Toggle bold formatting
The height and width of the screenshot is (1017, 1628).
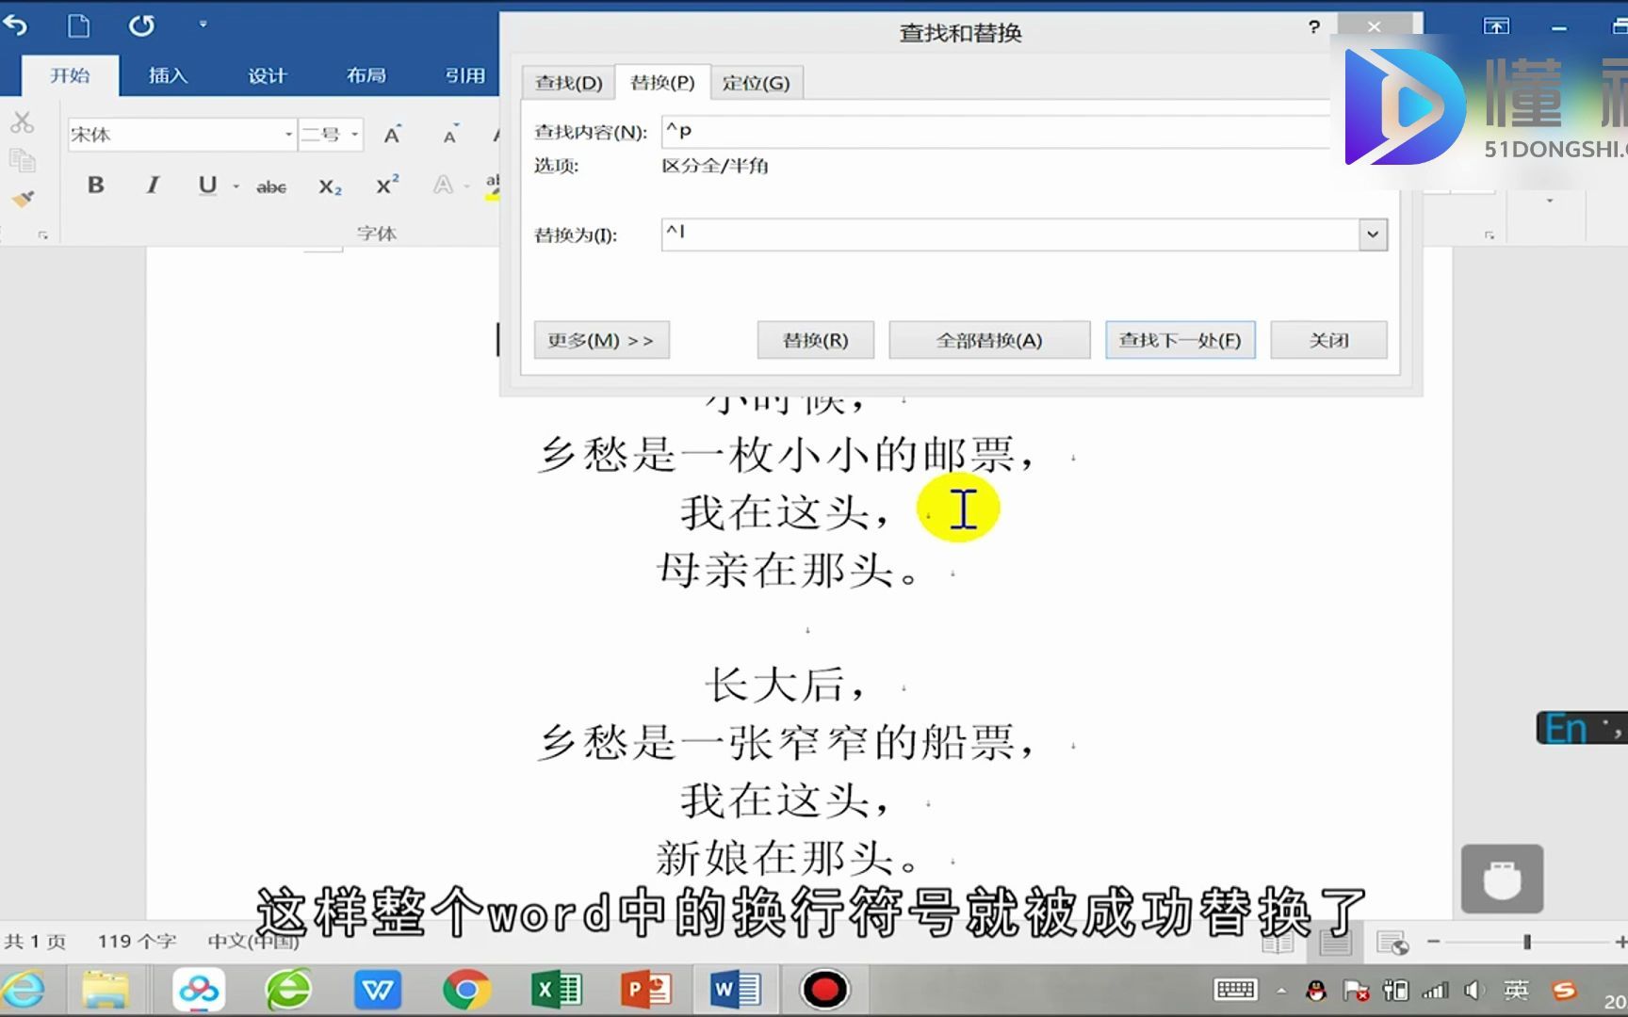point(95,186)
